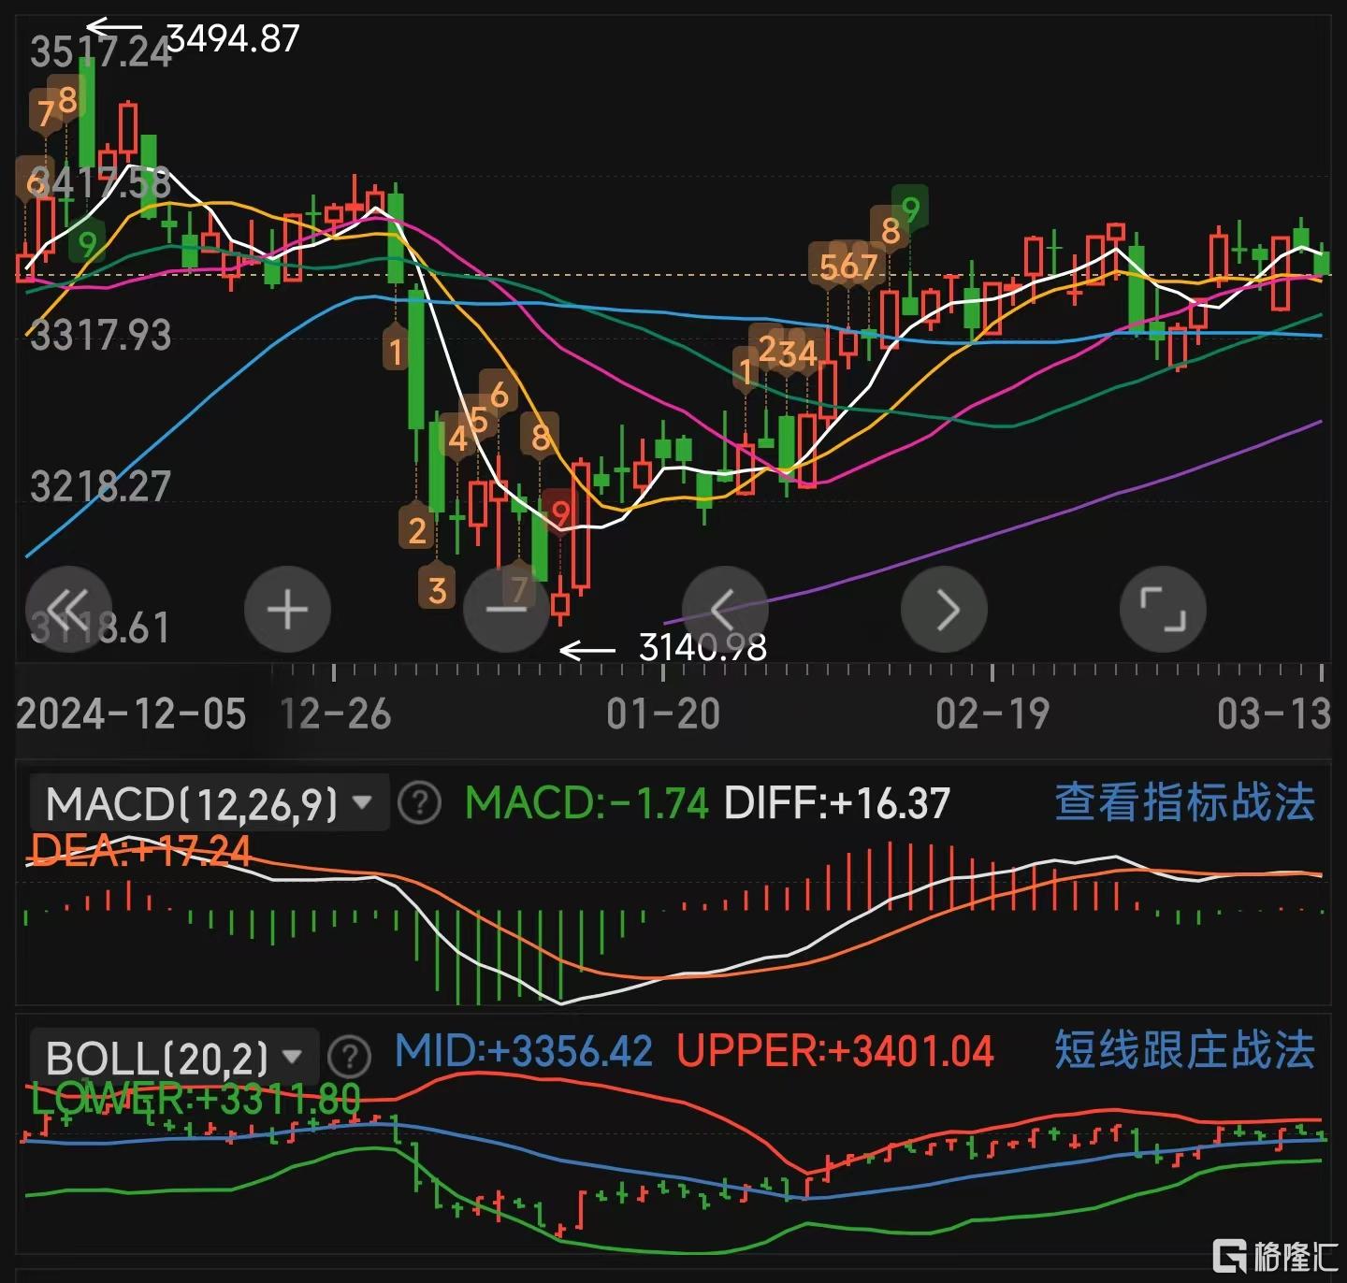Viewport: 1347px width, 1283px height.
Task: Click the 01-20 date label
Action: [x=663, y=714]
